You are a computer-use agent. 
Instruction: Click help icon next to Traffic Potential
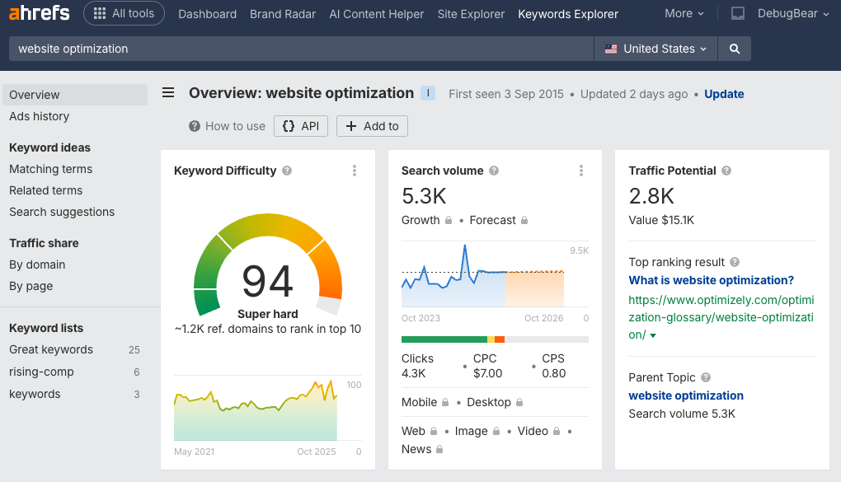(x=726, y=171)
